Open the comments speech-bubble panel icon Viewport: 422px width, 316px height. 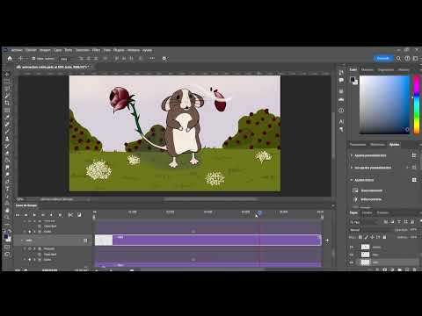coord(341,80)
